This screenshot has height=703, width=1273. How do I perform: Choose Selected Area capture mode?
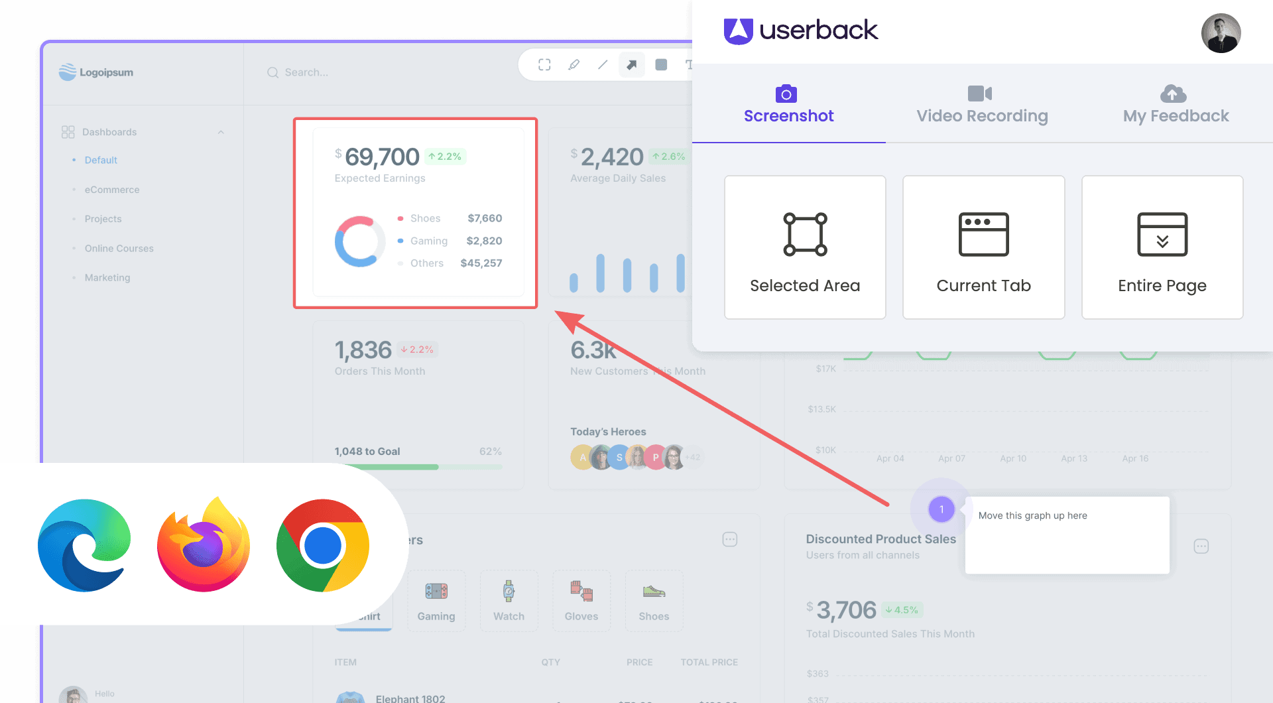[804, 247]
